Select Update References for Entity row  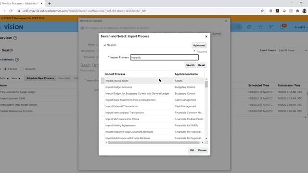pyautogui.click(x=16, y=111)
